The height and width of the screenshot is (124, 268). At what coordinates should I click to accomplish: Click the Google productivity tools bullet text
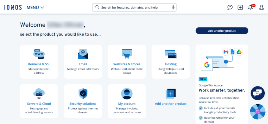point(220,110)
